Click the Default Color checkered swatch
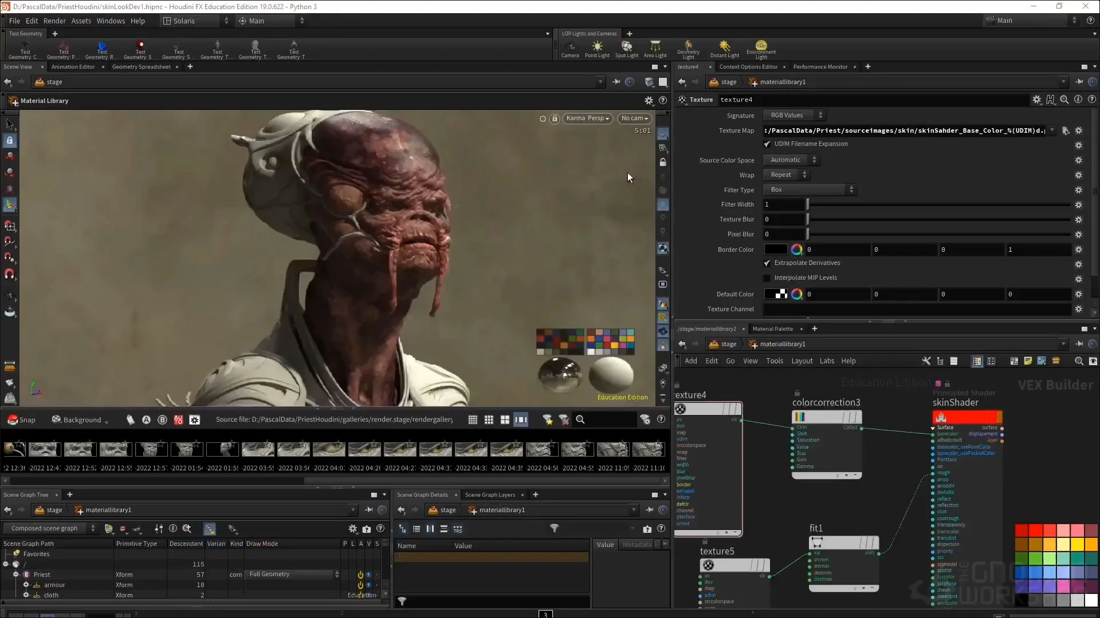Viewport: 1100px width, 618px height. 776,294
